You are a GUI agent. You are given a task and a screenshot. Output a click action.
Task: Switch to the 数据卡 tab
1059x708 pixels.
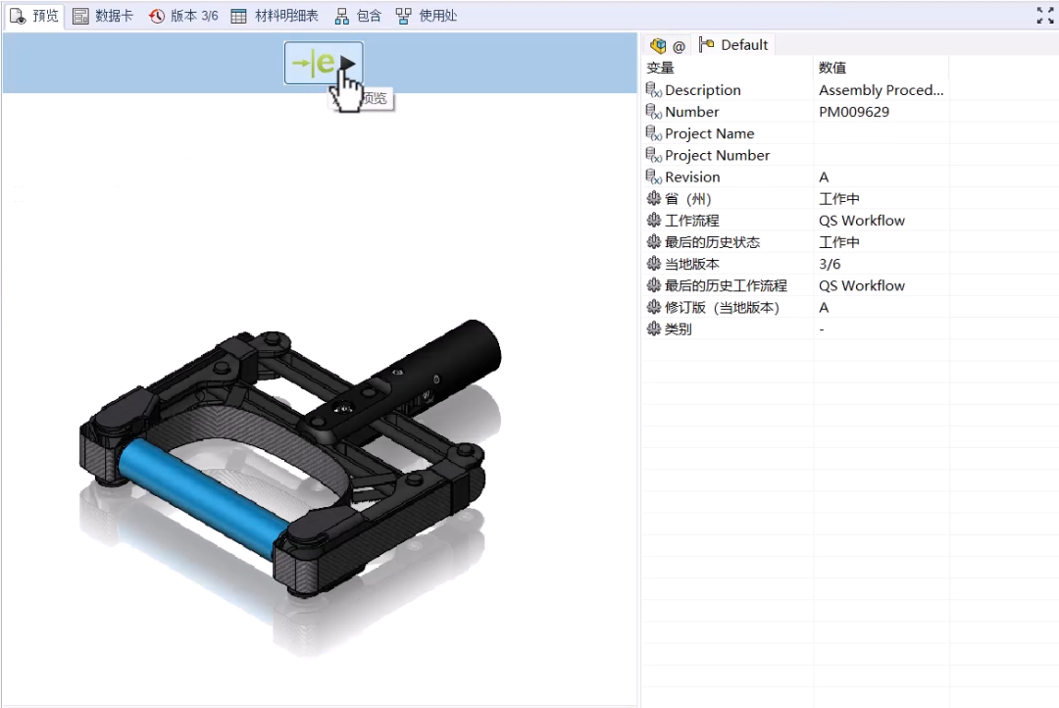pyautogui.click(x=103, y=16)
